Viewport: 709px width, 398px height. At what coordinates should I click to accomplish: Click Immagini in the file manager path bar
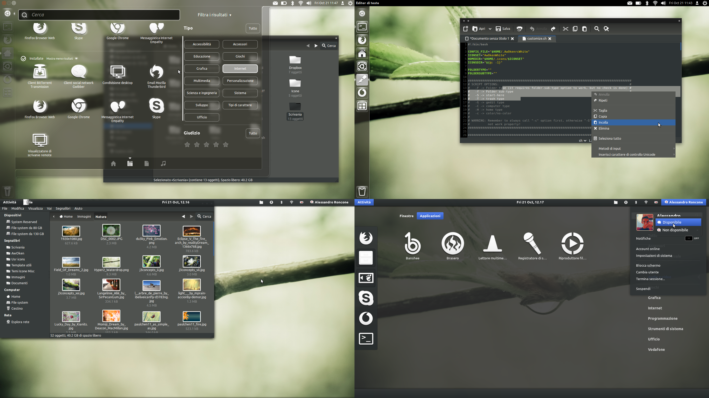click(84, 217)
